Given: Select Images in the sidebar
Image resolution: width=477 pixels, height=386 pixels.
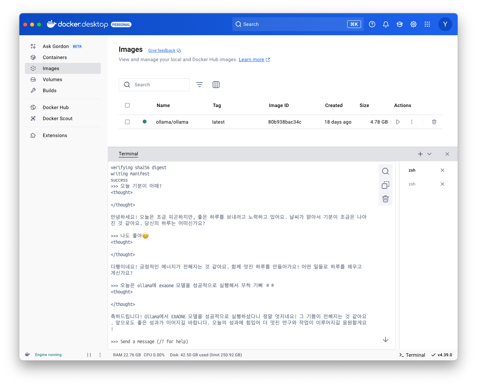Looking at the screenshot, I should tap(63, 68).
